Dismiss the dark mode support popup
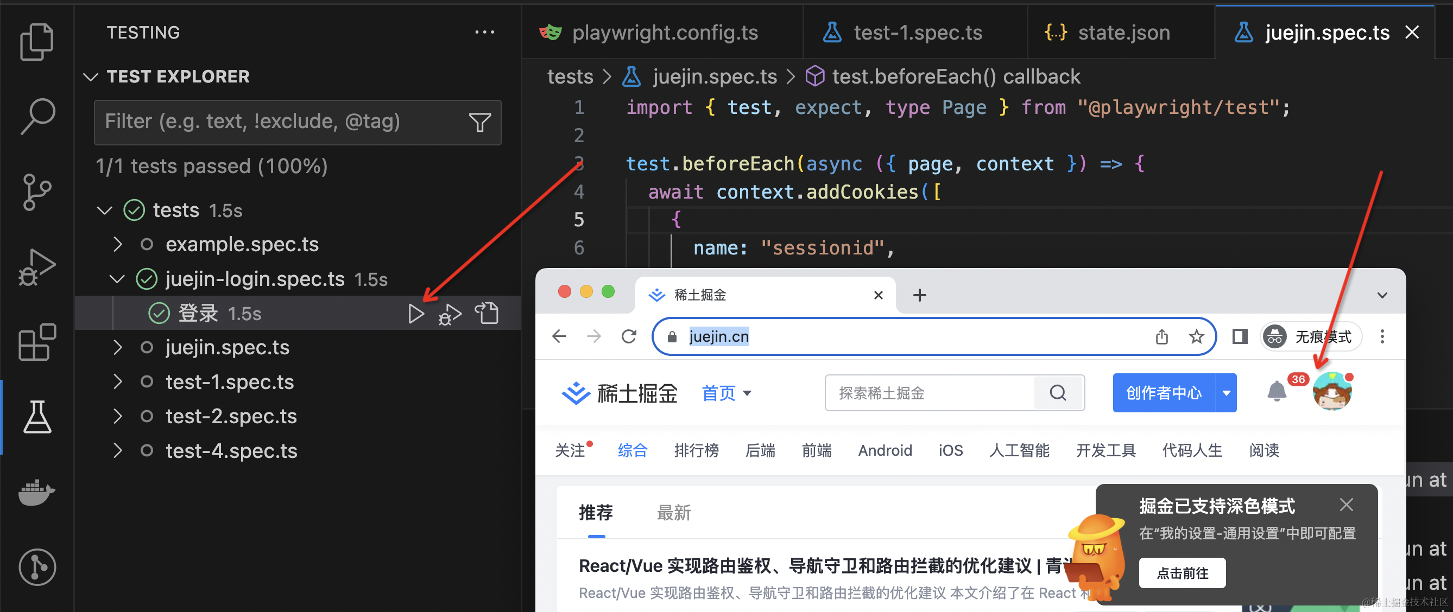1453x612 pixels. 1346,505
